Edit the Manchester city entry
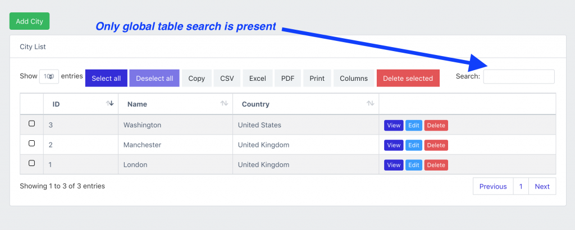Viewport: 575px width, 230px height. (x=414, y=145)
